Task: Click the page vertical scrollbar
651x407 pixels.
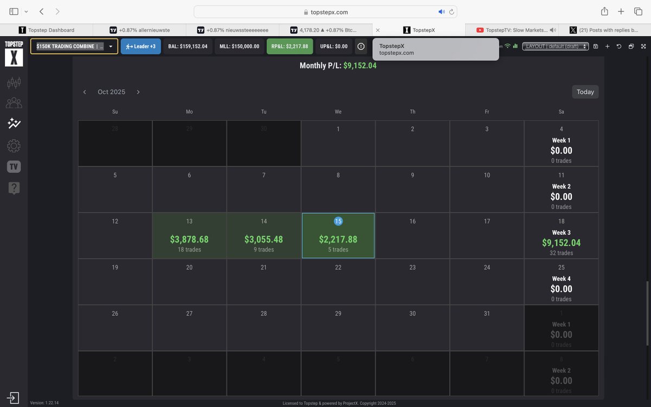Action: pyautogui.click(x=648, y=314)
